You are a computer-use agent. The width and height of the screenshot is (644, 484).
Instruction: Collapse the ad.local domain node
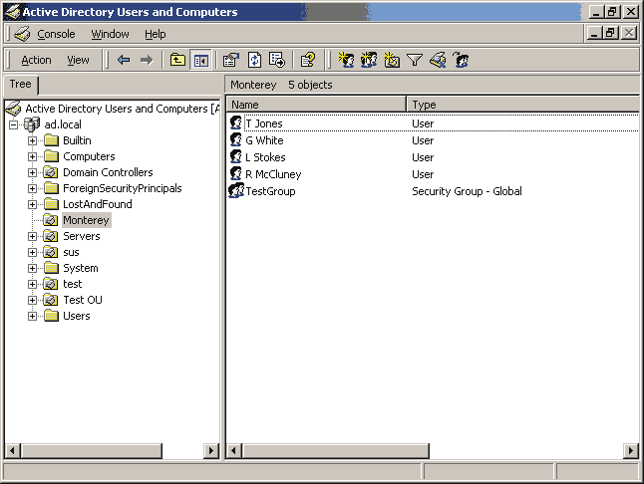pos(14,124)
